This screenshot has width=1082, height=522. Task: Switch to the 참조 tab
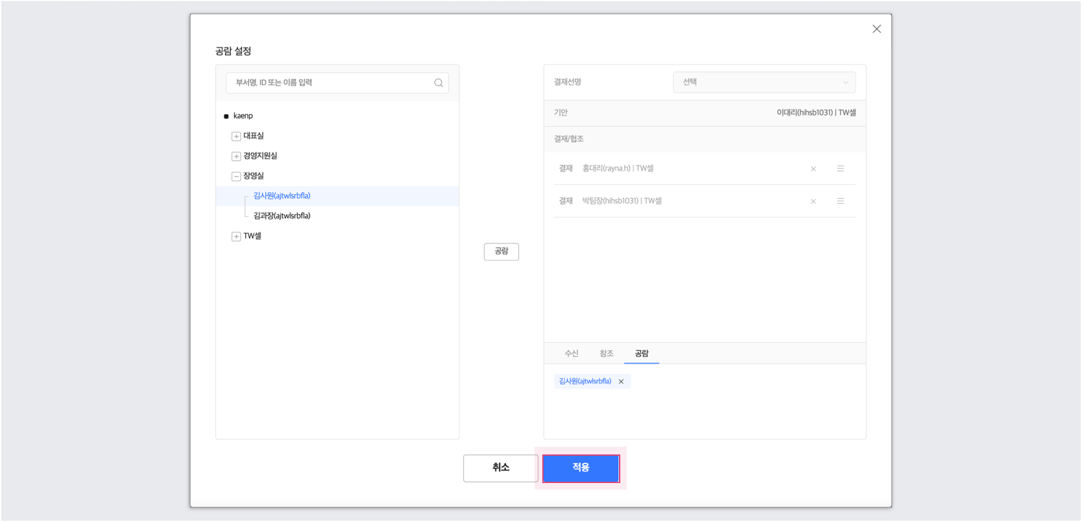606,353
